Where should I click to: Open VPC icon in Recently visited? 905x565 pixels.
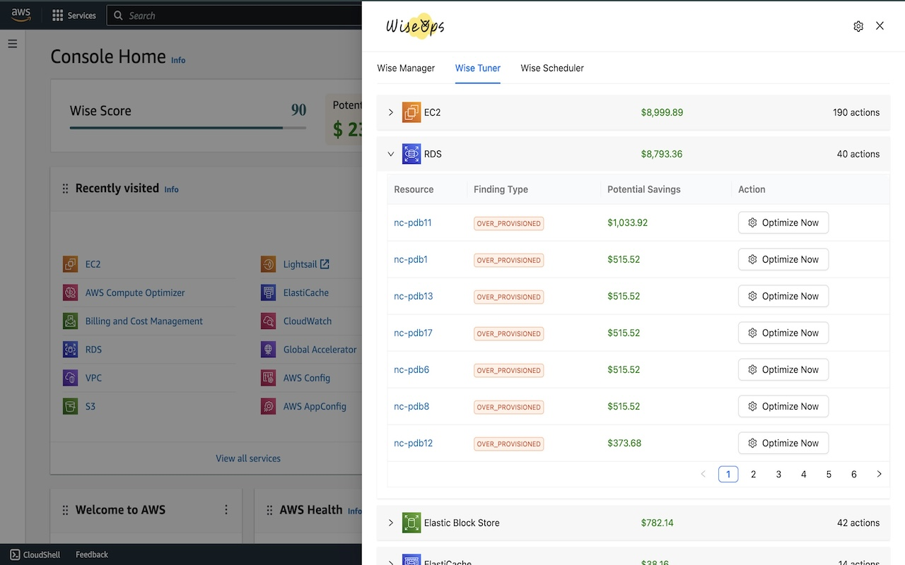click(70, 378)
